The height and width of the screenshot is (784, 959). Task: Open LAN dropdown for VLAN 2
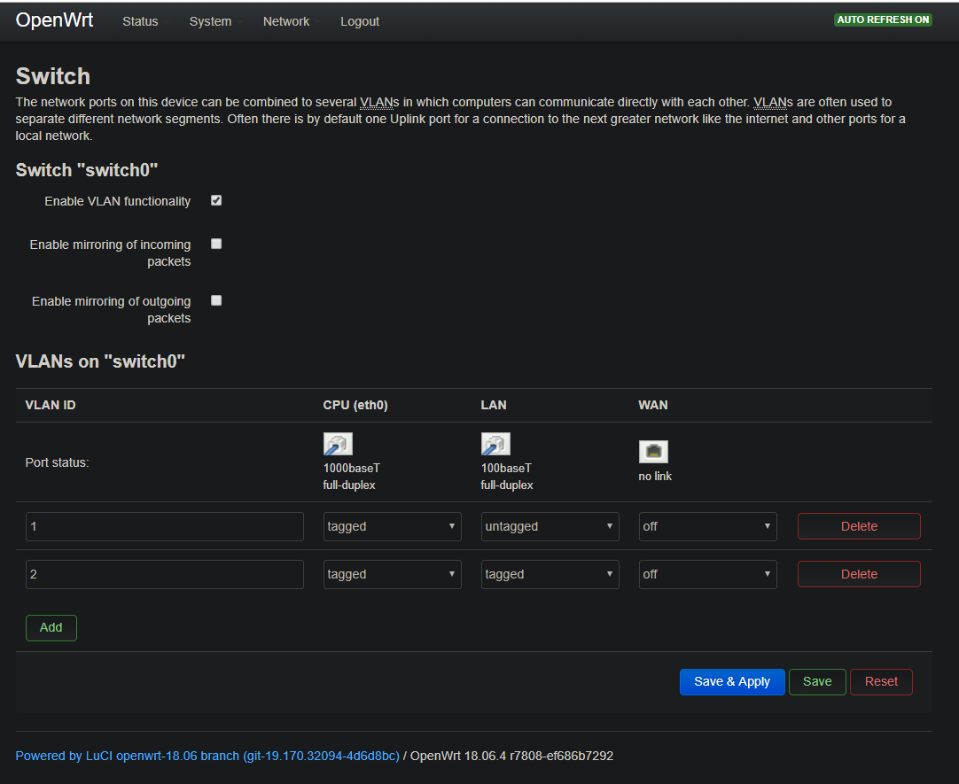[550, 574]
